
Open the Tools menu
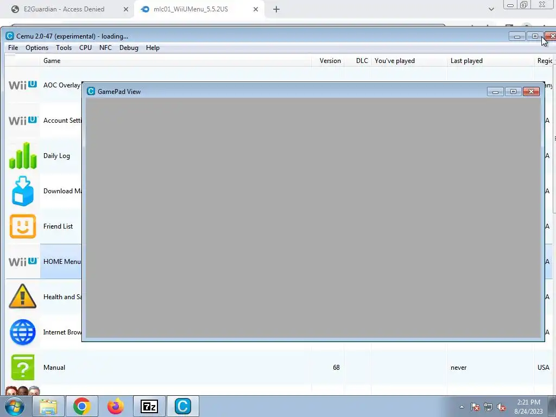click(64, 48)
